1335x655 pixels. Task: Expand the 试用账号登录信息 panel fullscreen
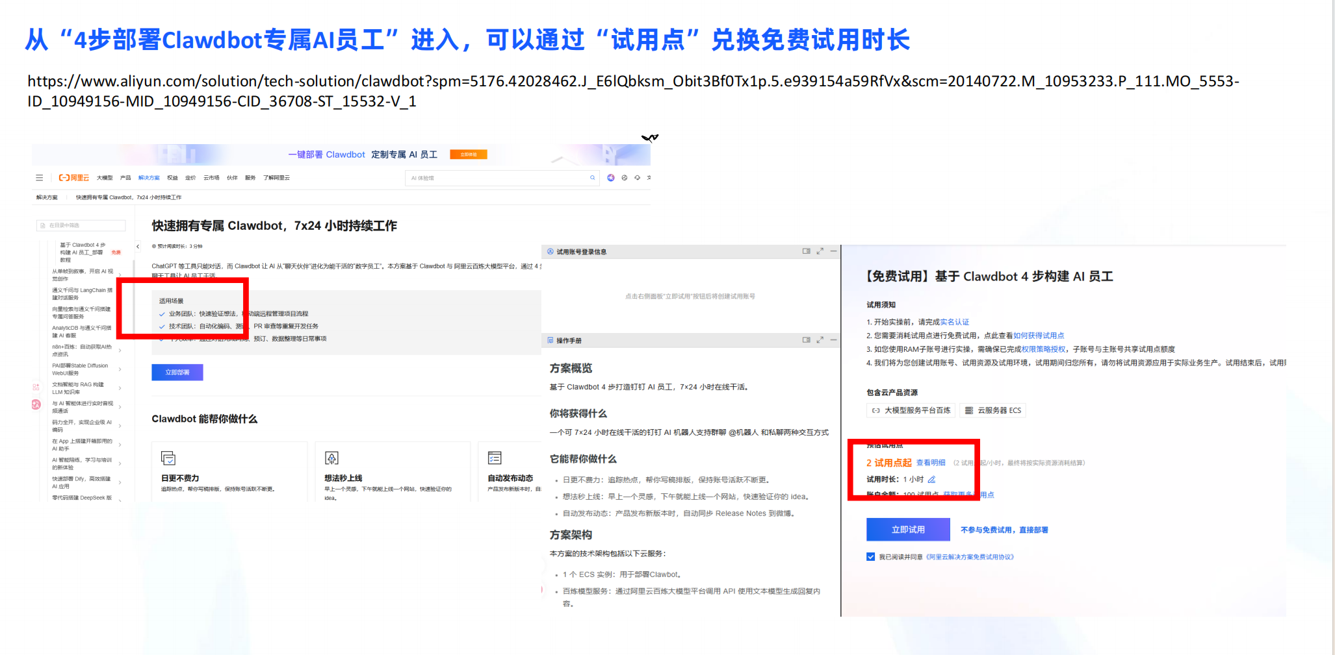(820, 251)
